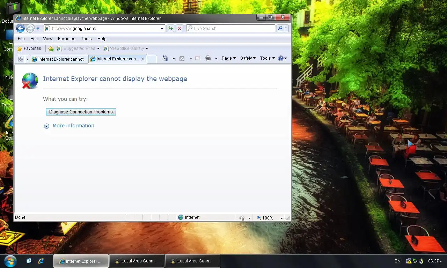Image resolution: width=447 pixels, height=268 pixels.
Task: Open the dropdown beside the status bar lock icon
Action: (x=249, y=218)
